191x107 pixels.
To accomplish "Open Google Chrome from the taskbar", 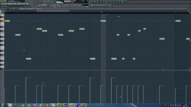I will pos(23,105).
